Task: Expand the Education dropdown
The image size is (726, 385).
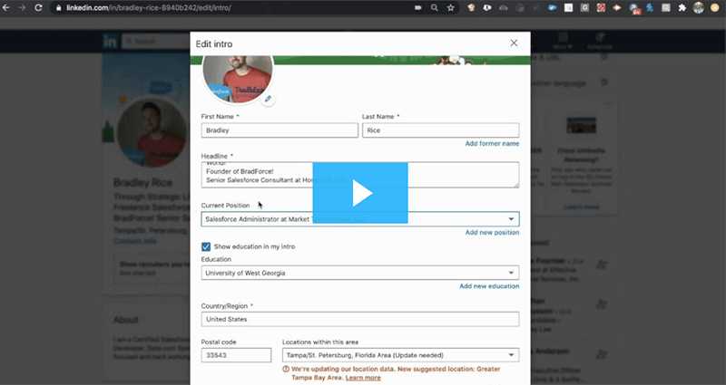Action: click(x=359, y=273)
